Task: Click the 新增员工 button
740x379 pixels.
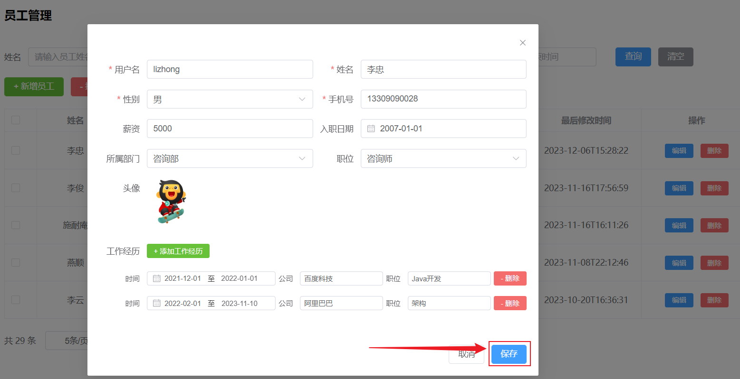Action: click(34, 87)
